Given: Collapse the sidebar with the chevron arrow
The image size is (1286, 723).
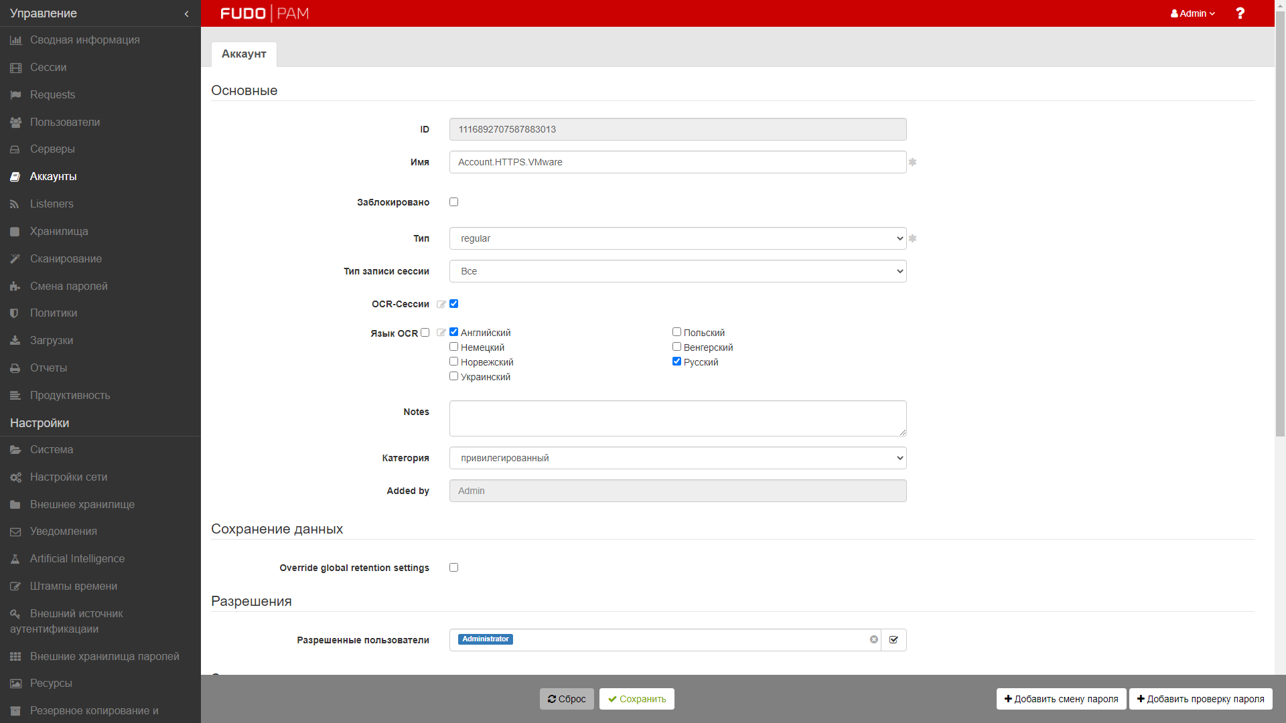Looking at the screenshot, I should [x=186, y=13].
